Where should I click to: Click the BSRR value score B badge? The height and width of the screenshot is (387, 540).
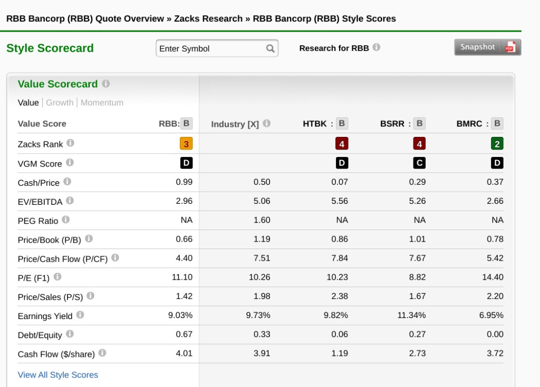coord(419,123)
